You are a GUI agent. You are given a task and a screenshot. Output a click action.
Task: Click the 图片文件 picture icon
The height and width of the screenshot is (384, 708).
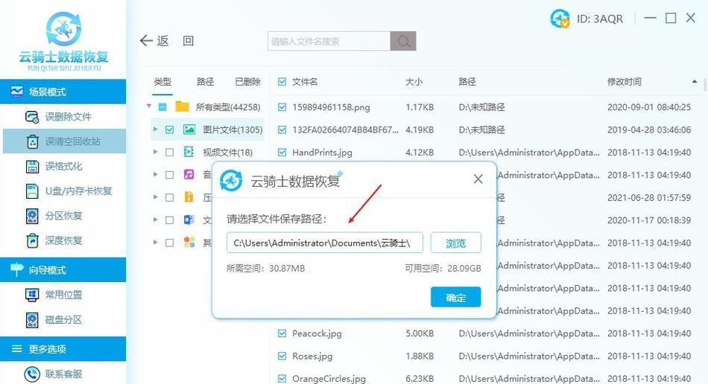189,129
